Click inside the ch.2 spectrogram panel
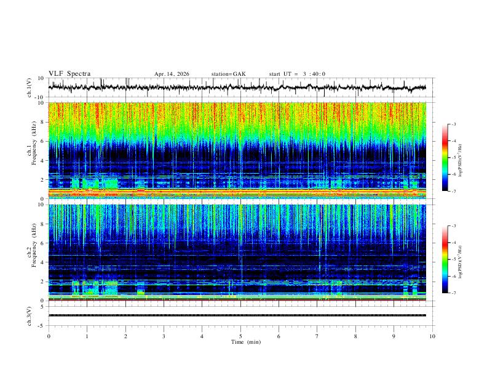The image size is (487, 377). (x=237, y=253)
